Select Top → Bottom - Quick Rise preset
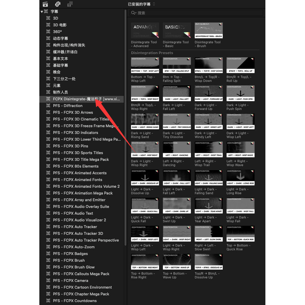Image resolution: width=305 pixels, height=305 pixels. (240, 234)
